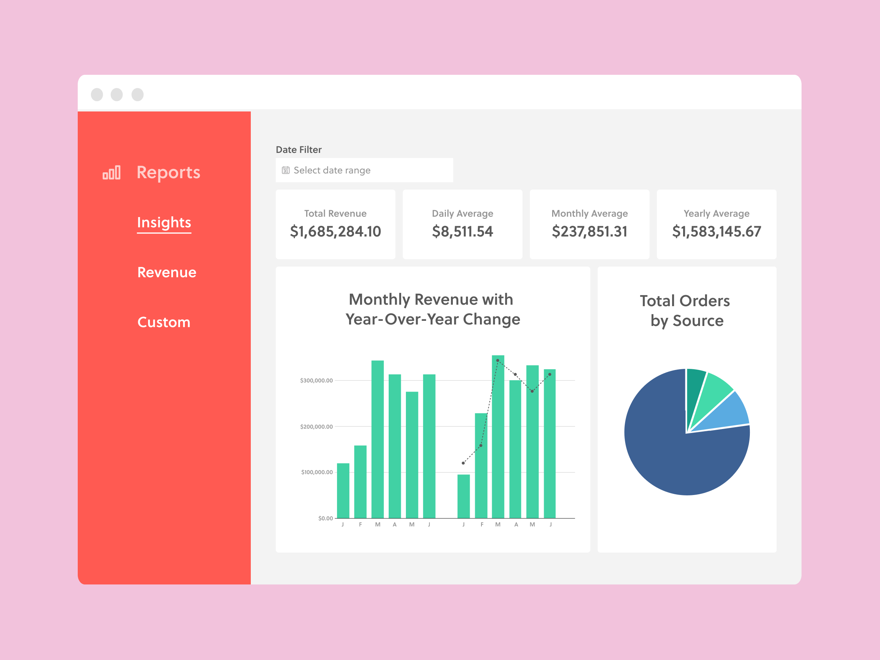Open the Insights section in sidebar
This screenshot has height=660, width=880.
[x=164, y=223]
